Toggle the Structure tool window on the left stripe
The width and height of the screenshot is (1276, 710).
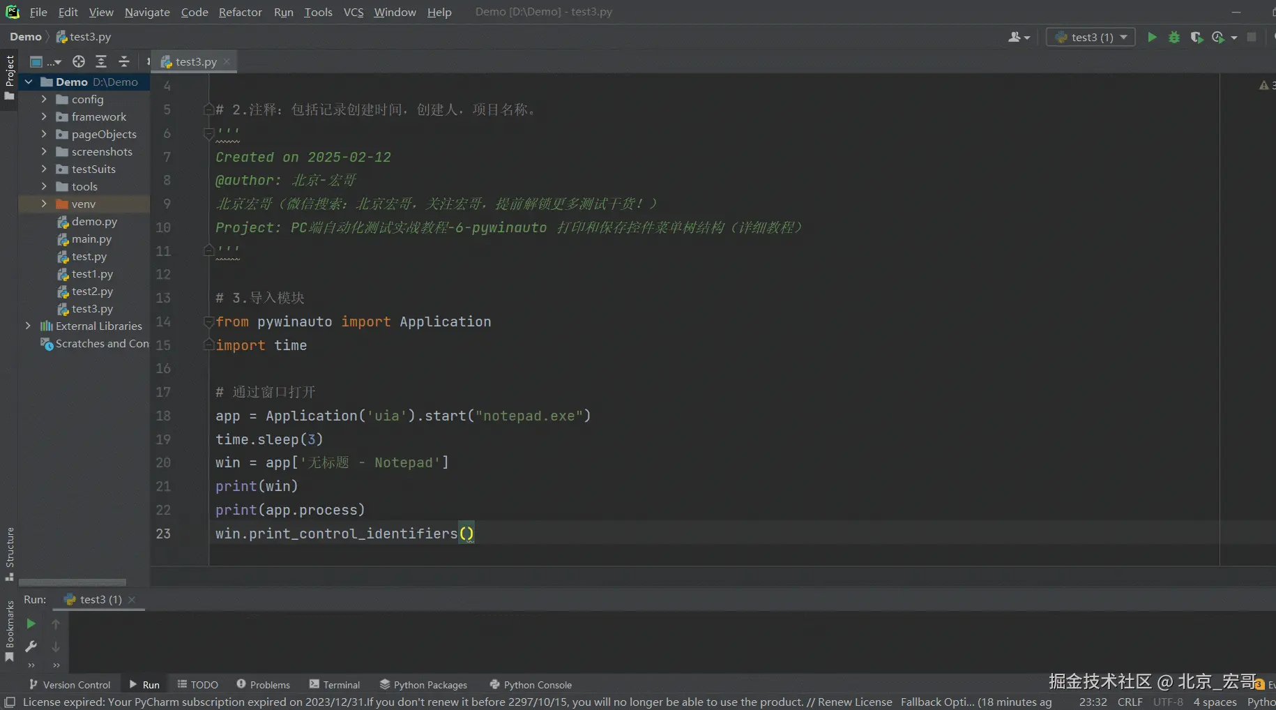pos(9,554)
